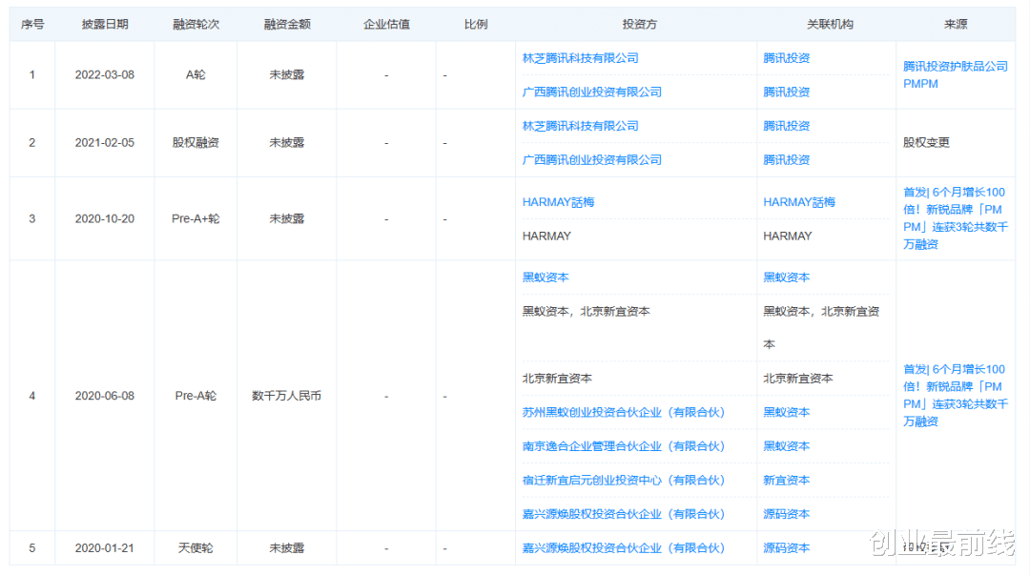The width and height of the screenshot is (1030, 576).
Task: Click the A轮 round cell
Action: coord(196,75)
